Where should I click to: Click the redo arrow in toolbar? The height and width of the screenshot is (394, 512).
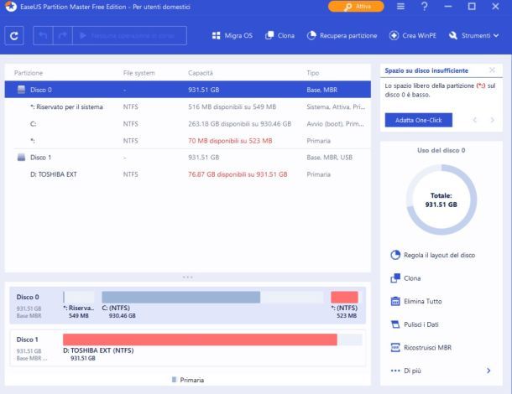62,35
